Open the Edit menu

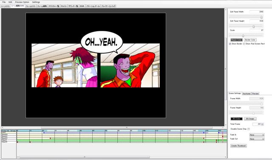pos(10,2)
